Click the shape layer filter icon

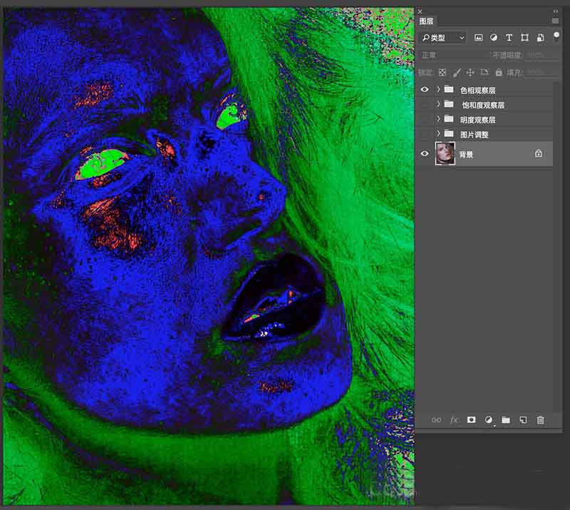[524, 38]
